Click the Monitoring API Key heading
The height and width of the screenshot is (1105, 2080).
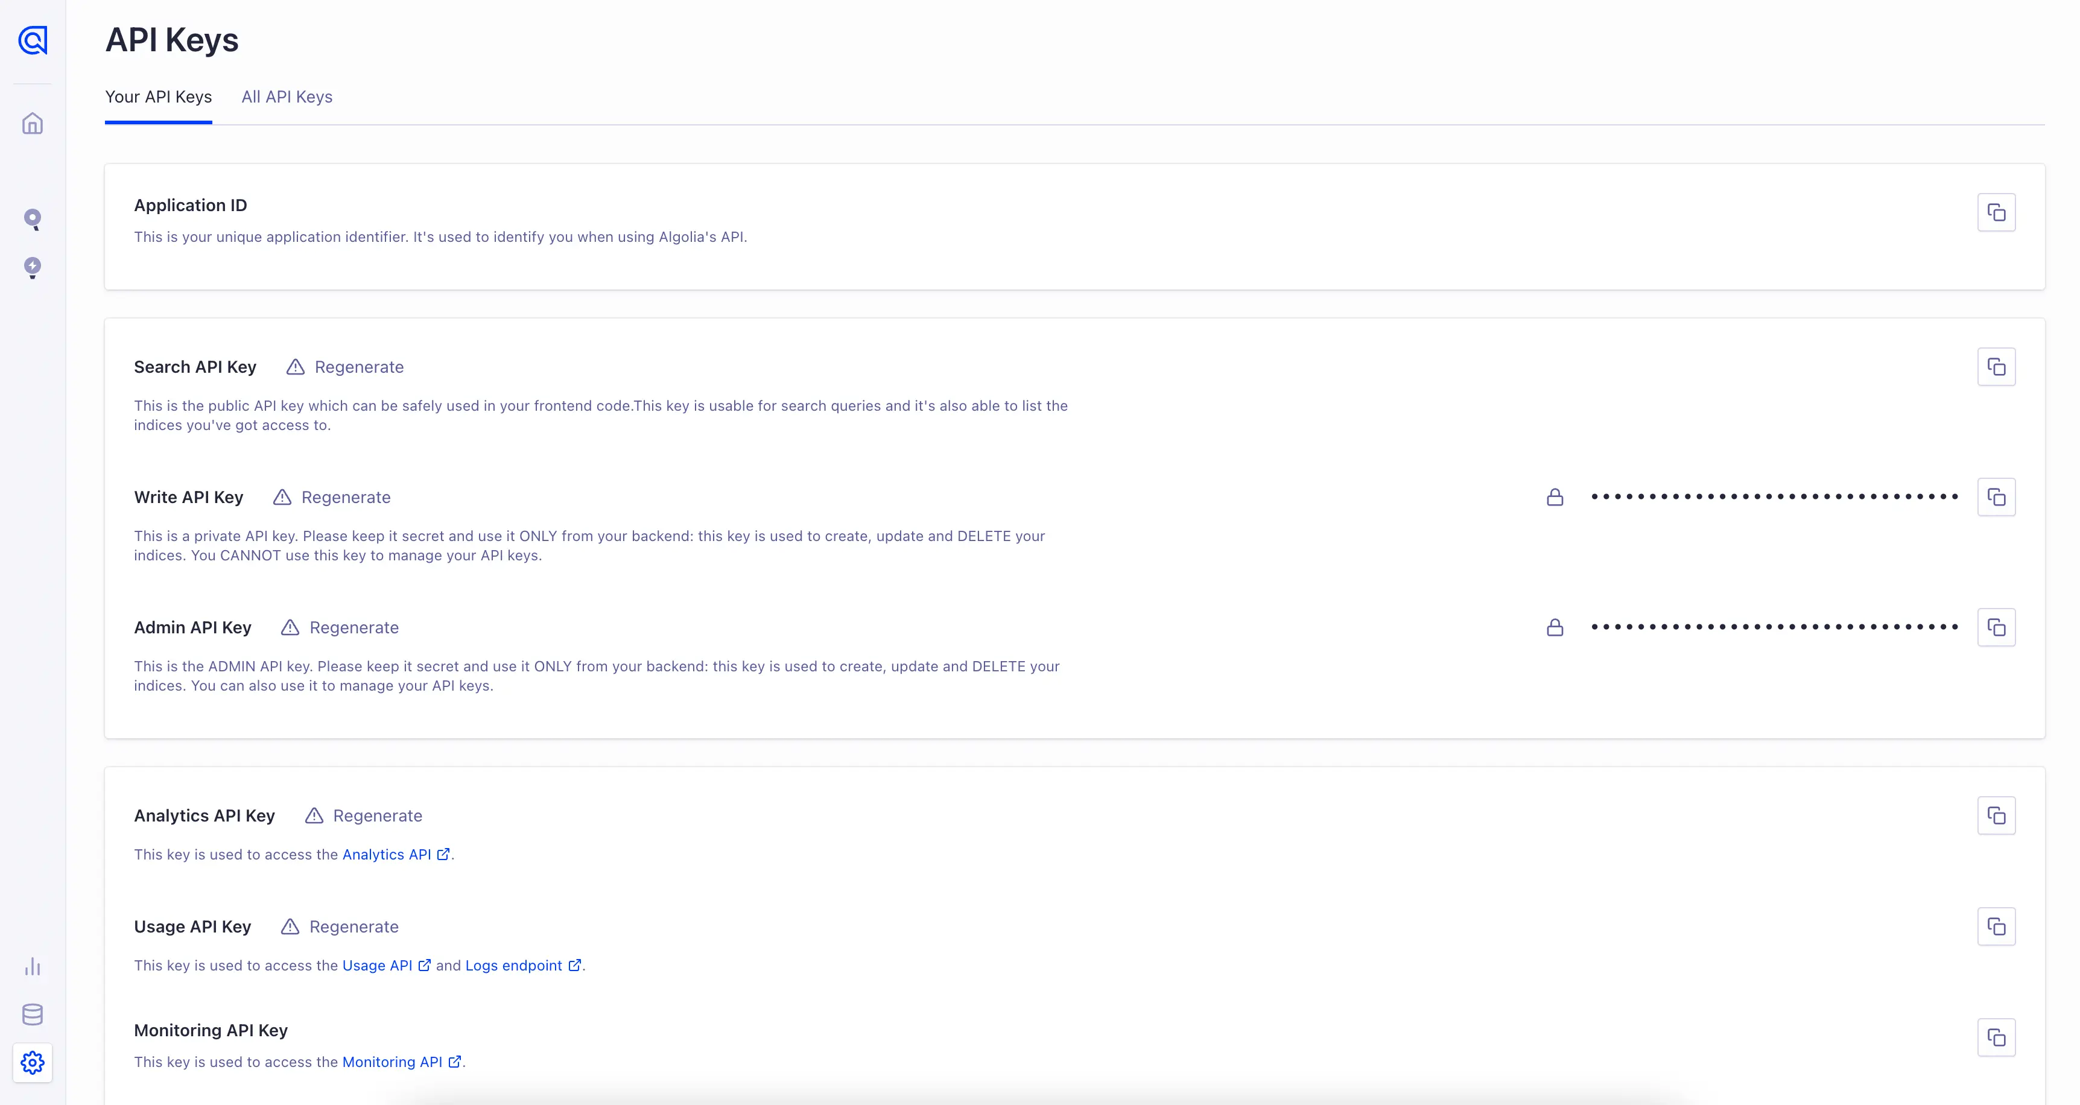coord(211,1030)
